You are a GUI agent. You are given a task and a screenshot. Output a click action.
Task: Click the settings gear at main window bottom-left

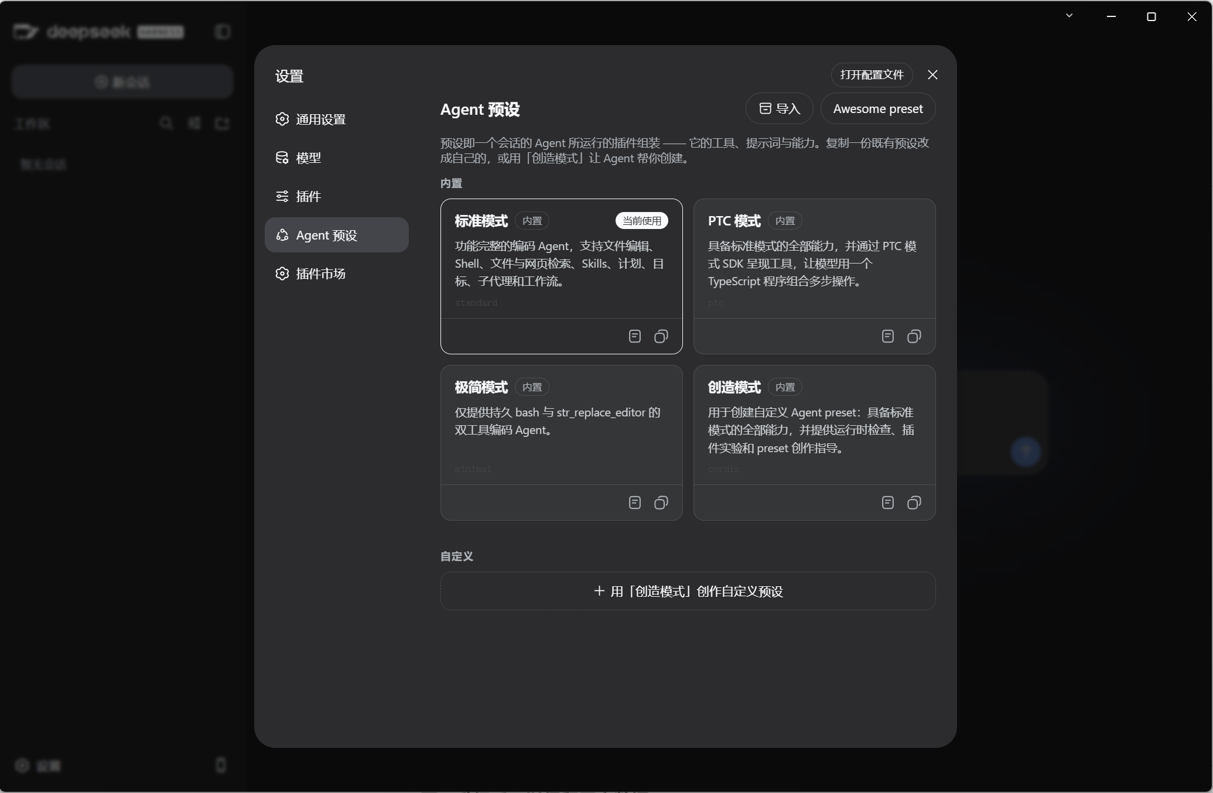[x=22, y=765]
